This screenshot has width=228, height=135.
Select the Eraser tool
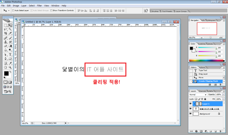pyautogui.click(x=6, y=46)
